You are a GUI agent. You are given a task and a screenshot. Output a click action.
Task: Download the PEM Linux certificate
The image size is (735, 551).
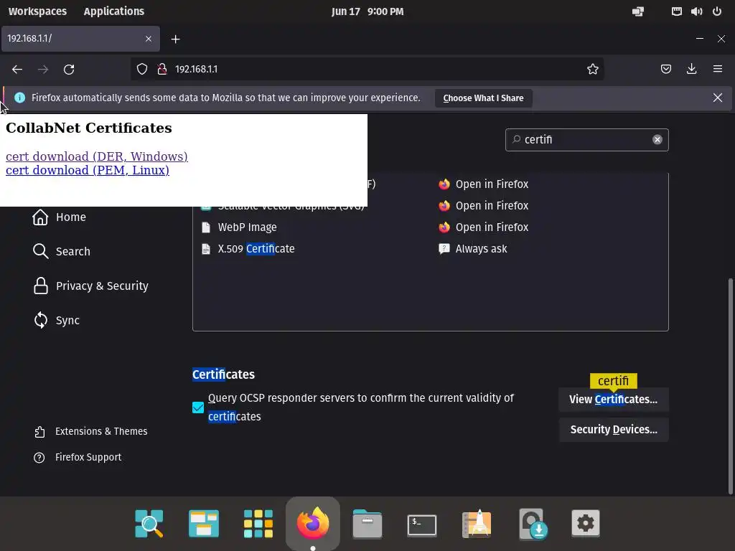[x=87, y=170]
